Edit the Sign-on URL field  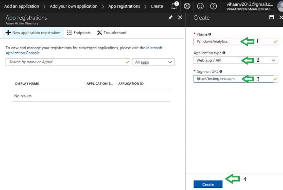tap(236, 79)
